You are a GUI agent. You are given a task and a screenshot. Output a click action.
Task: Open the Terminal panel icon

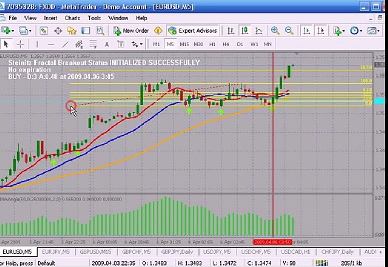(x=86, y=31)
